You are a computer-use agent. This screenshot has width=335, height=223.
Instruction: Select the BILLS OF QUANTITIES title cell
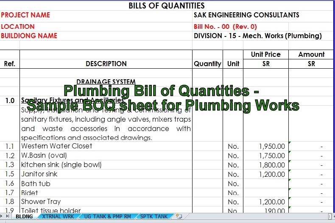[166, 6]
